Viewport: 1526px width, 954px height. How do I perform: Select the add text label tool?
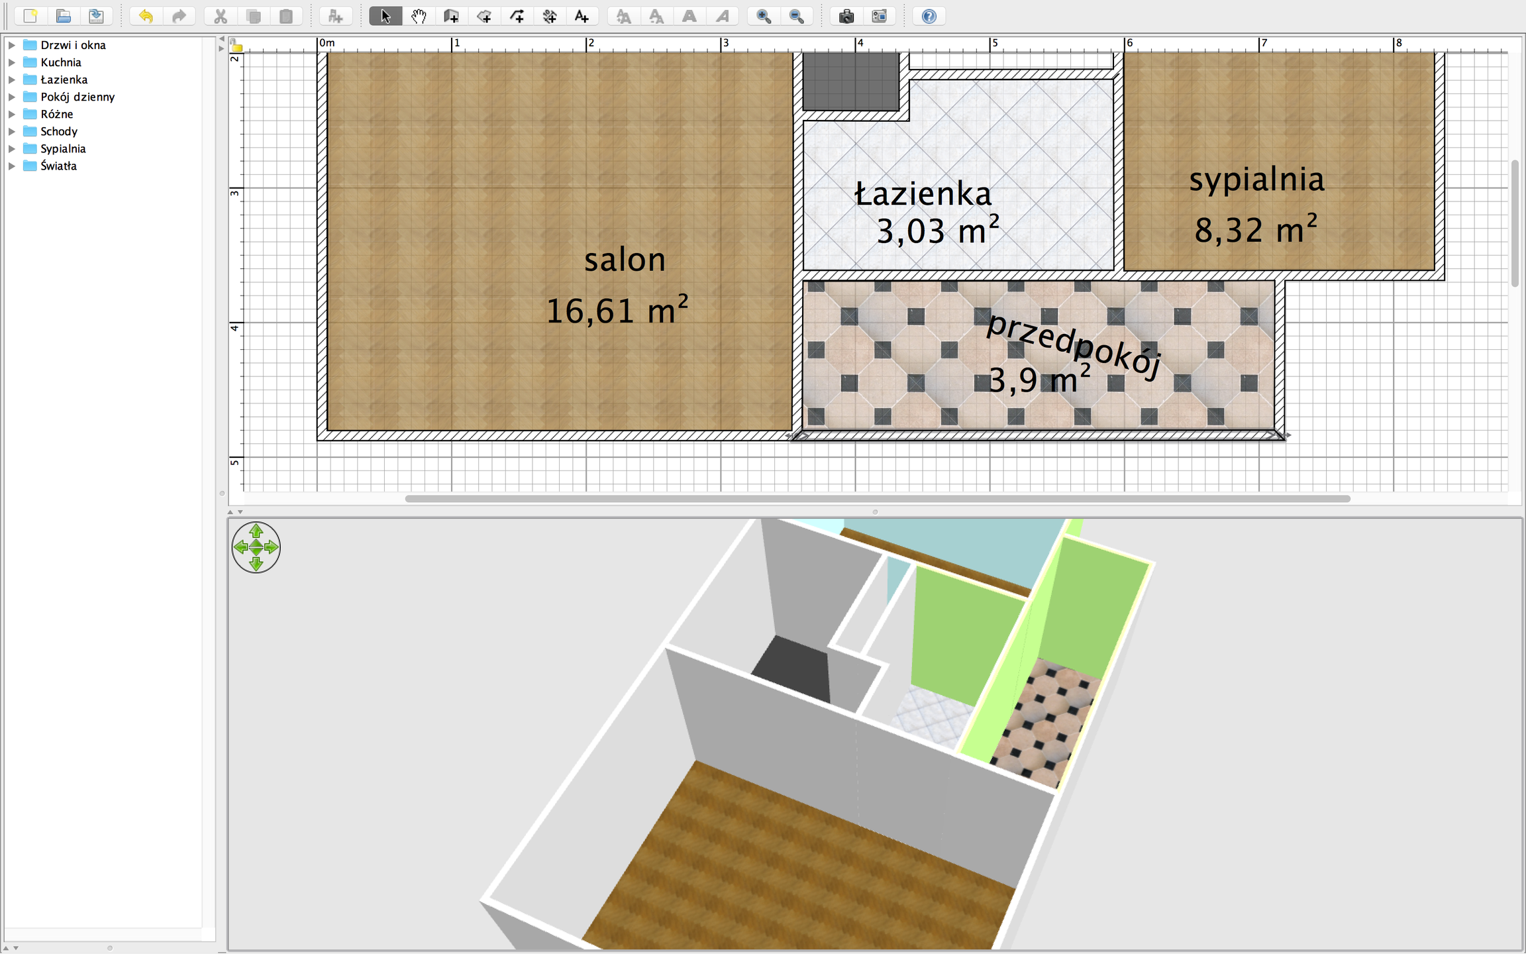(582, 16)
